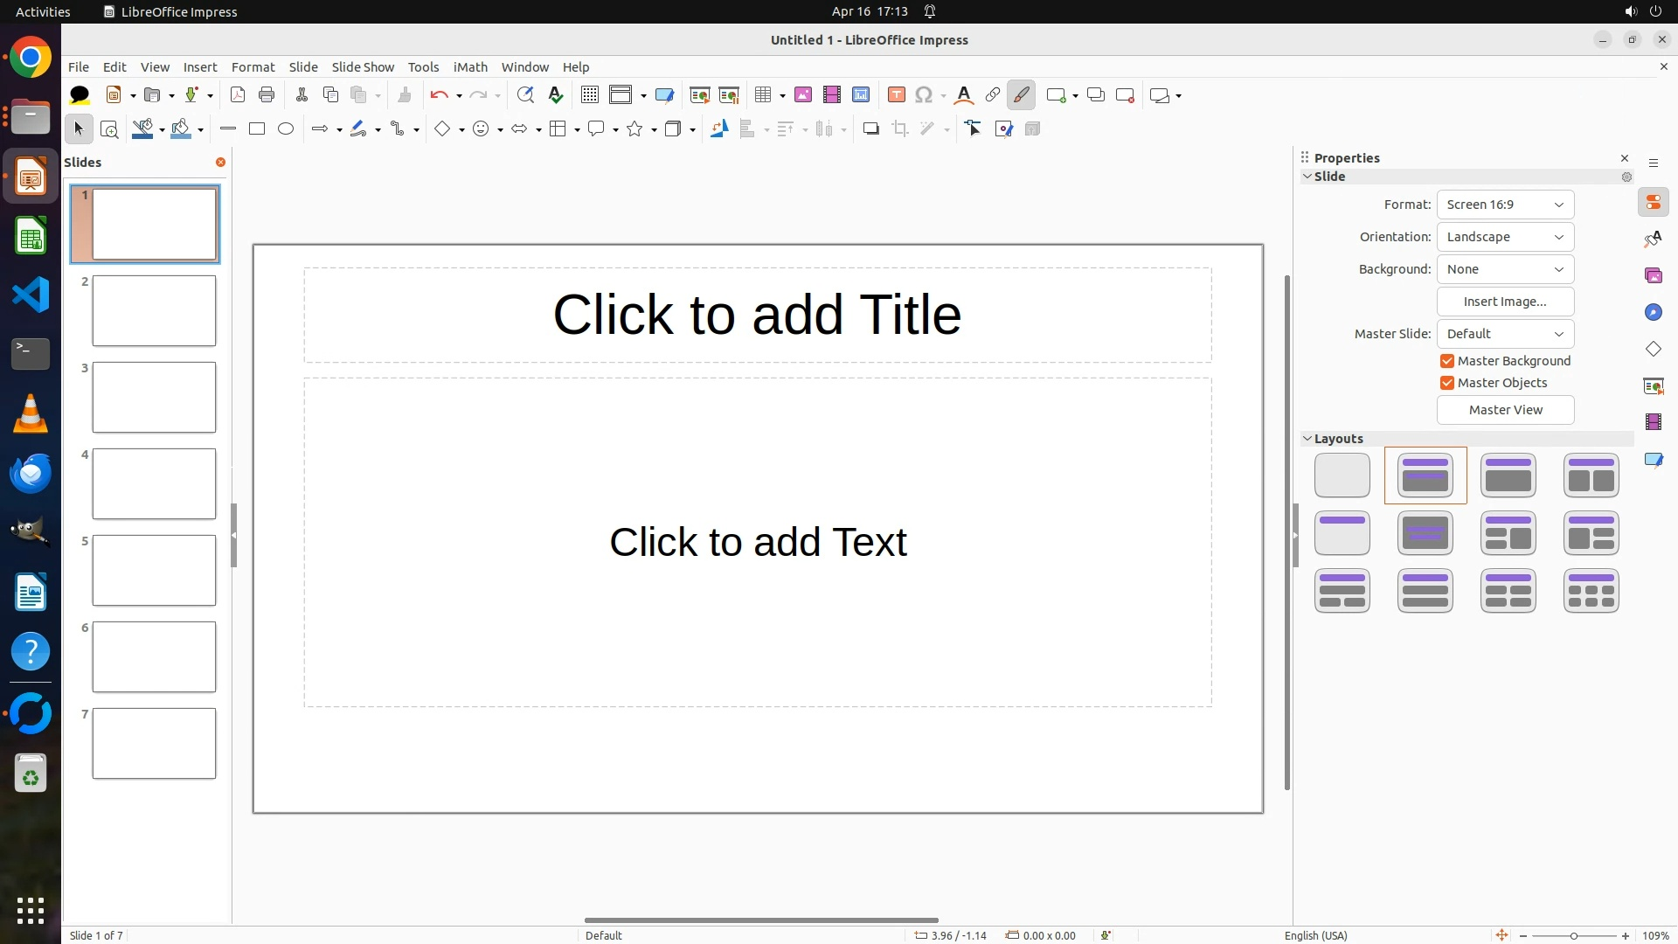This screenshot has height=944, width=1678.
Task: Click the Insert Special Character omega icon
Action: 924,95
